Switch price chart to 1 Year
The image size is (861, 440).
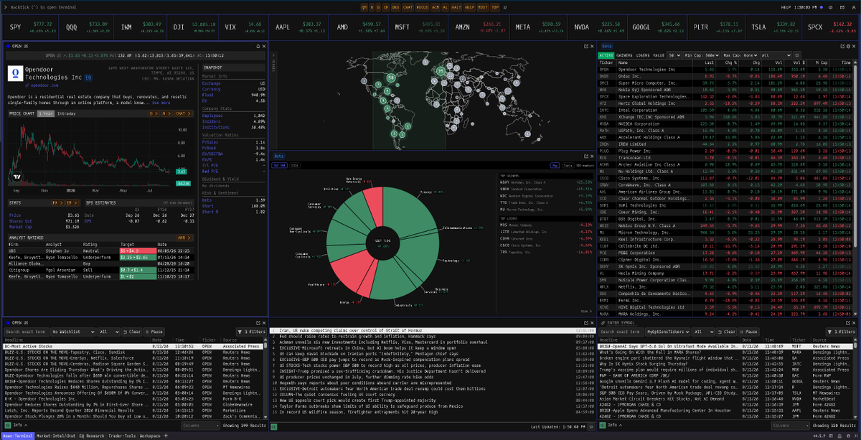(x=46, y=113)
